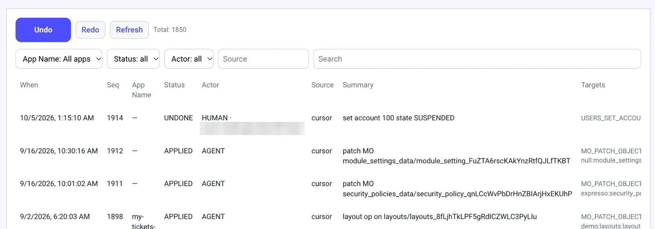Click cursor source in row 1898
The width and height of the screenshot is (655, 229).
click(322, 216)
